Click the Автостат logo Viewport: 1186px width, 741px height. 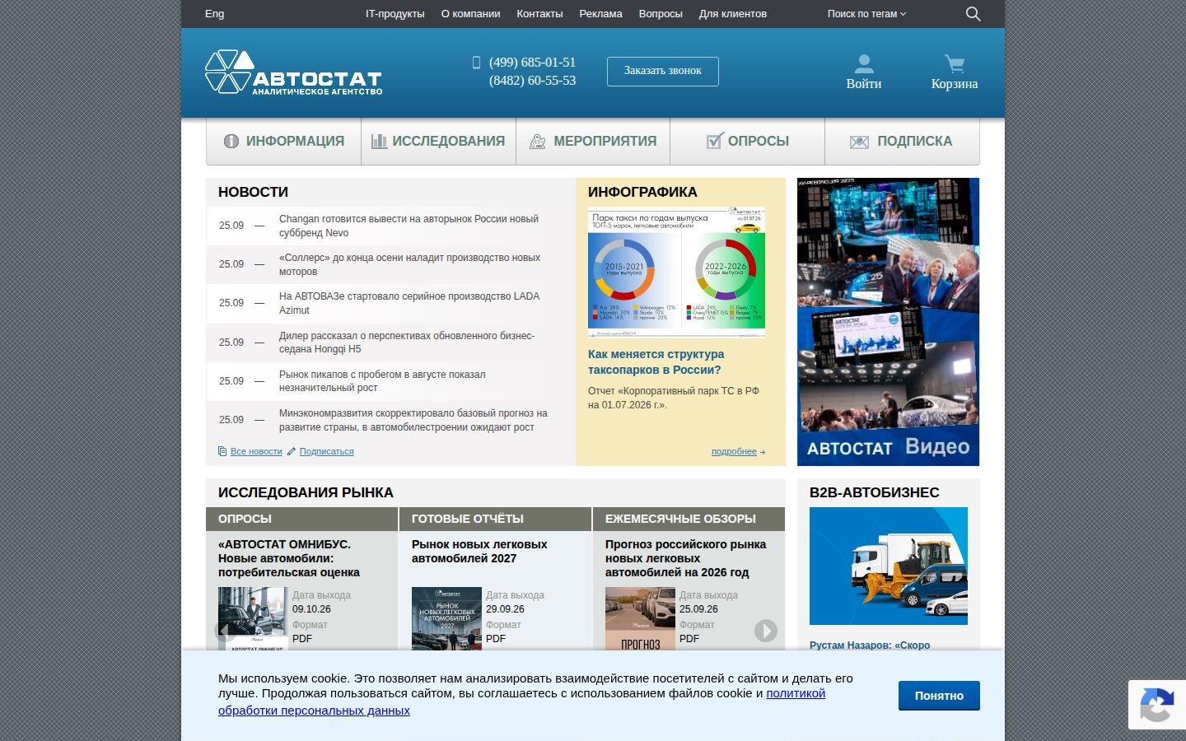pos(293,72)
